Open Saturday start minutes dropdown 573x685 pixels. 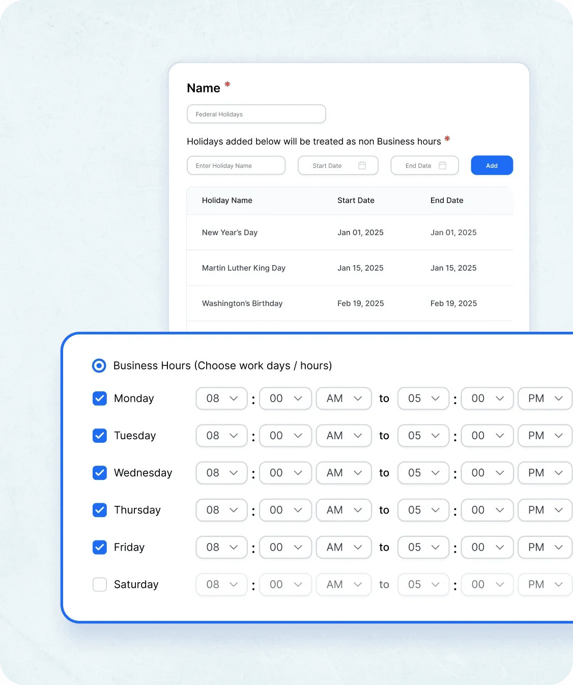coord(285,584)
